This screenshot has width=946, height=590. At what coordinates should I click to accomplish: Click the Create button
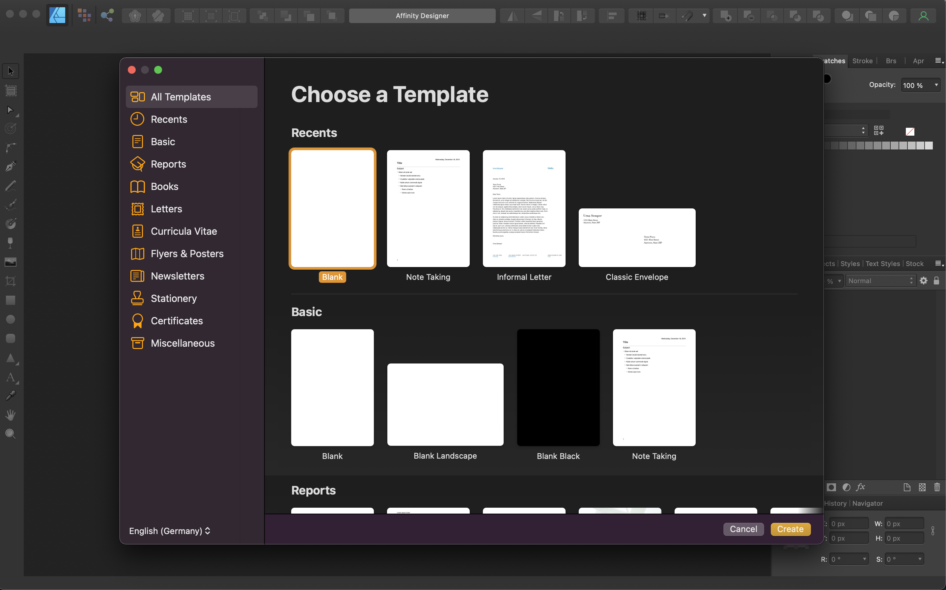pyautogui.click(x=790, y=529)
